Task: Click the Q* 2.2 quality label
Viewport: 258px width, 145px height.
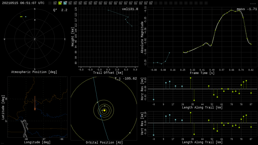Action: tap(60, 10)
